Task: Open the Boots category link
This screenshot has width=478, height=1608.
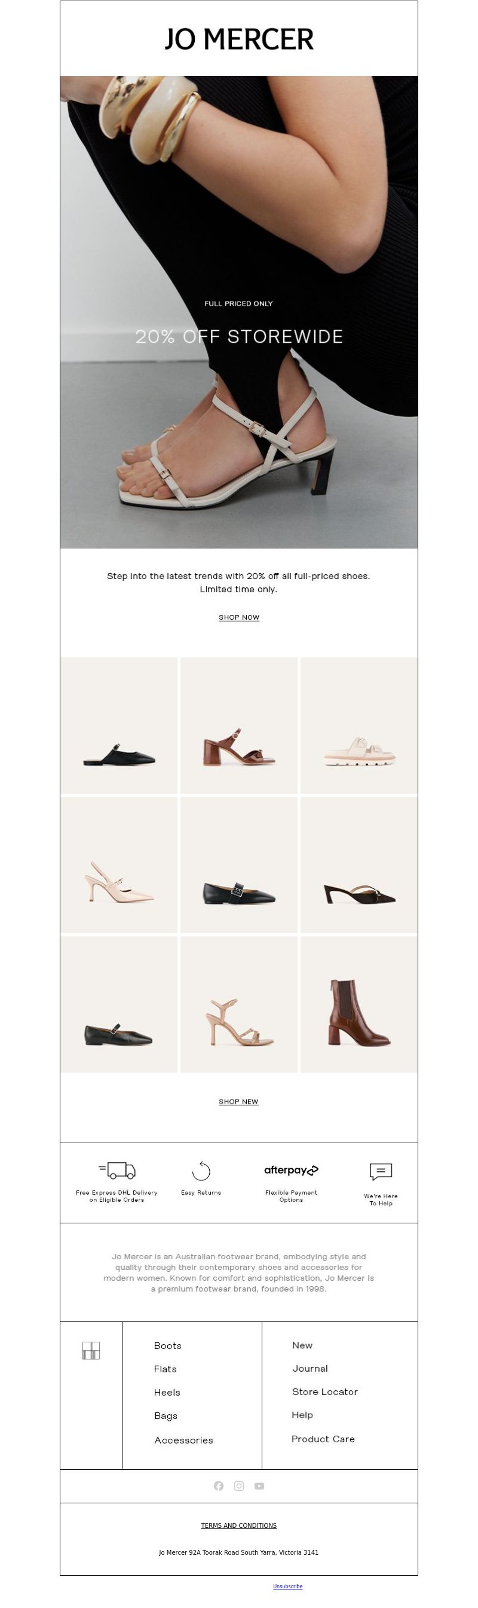Action: (x=168, y=1345)
